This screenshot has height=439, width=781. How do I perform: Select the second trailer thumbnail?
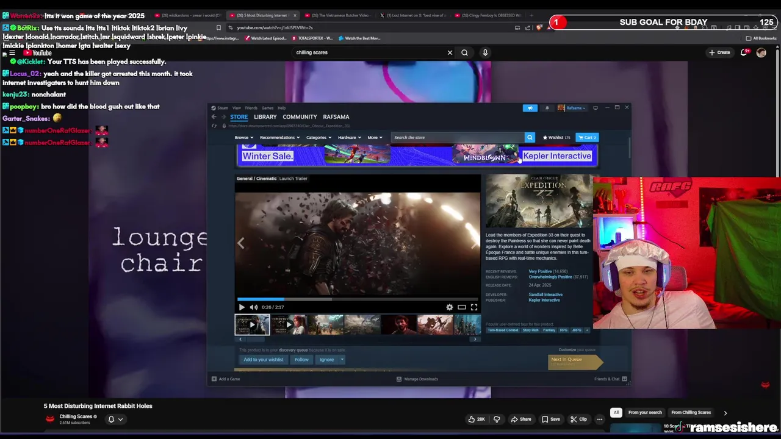click(x=289, y=324)
